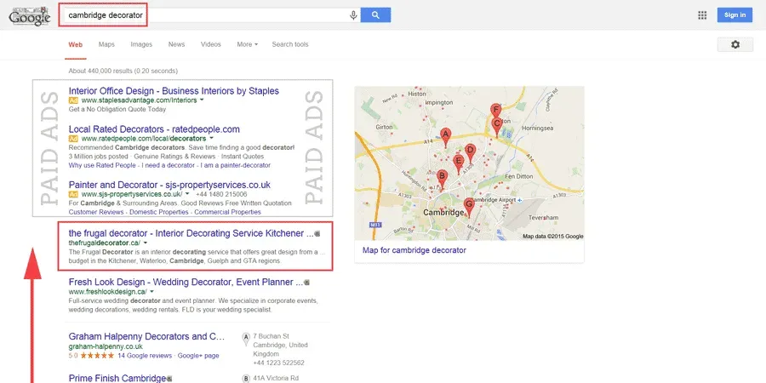Open settings gear menu
The width and height of the screenshot is (766, 383).
click(x=735, y=44)
